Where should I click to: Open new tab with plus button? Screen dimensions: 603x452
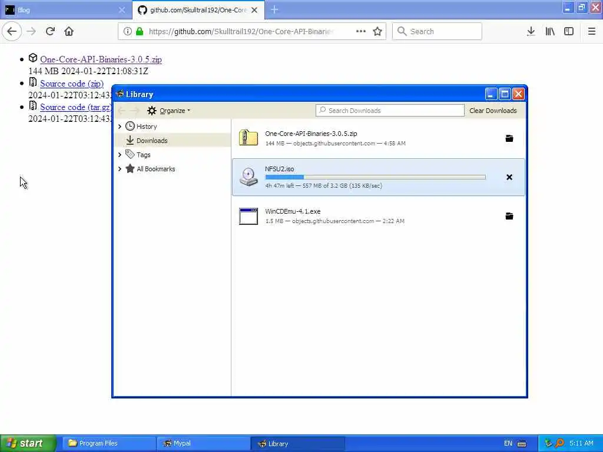(x=274, y=9)
